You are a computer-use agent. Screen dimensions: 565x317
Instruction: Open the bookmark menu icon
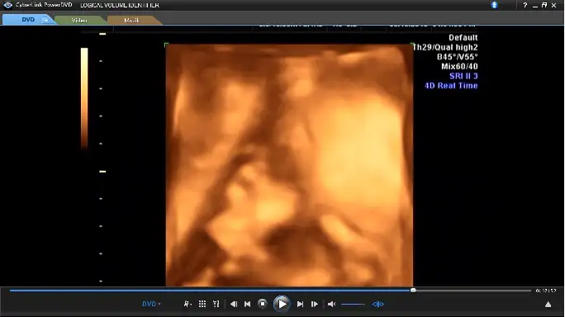[x=188, y=305]
